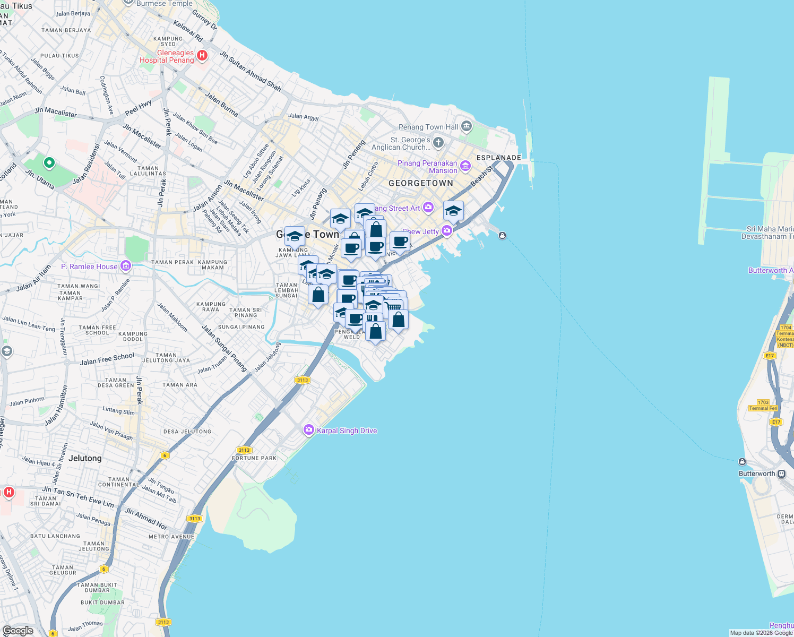Click the Penang Street Art camera marker
Image resolution: width=794 pixels, height=637 pixels.
point(428,208)
